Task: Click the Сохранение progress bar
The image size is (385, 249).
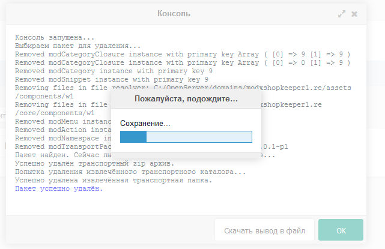Action: click(186, 137)
